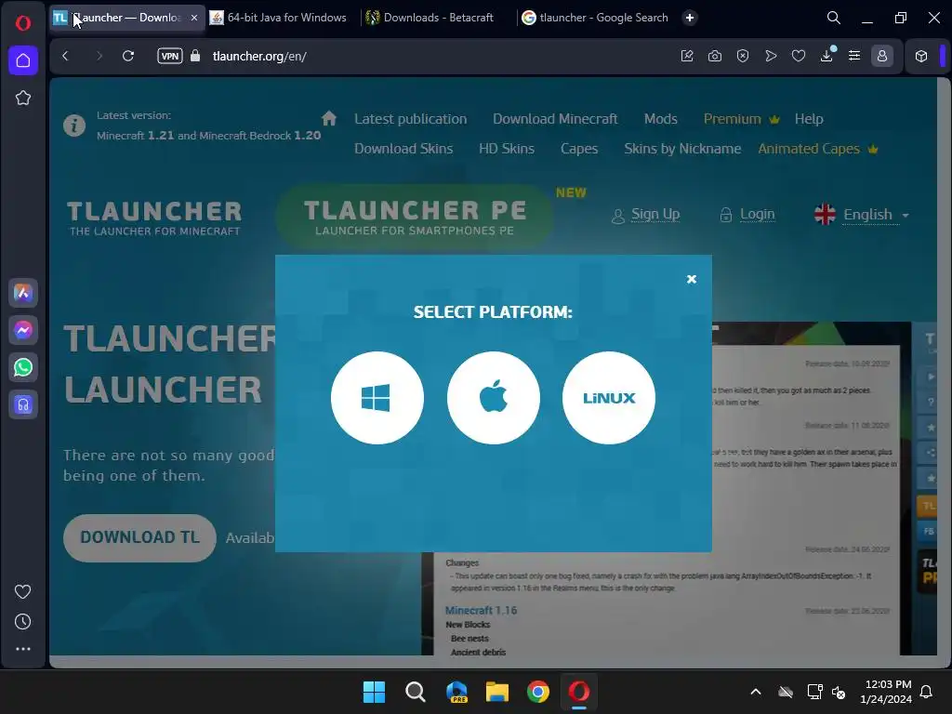Open Easy Setup sliders icon

point(854,56)
